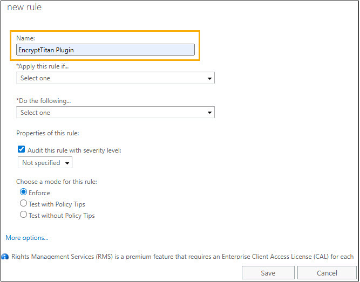Click the 'new rule' heading text
The image size is (360, 282).
click(x=24, y=8)
